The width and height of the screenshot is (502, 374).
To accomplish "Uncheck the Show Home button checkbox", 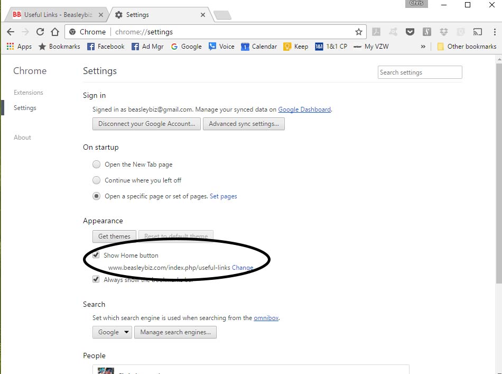I will (x=96, y=256).
